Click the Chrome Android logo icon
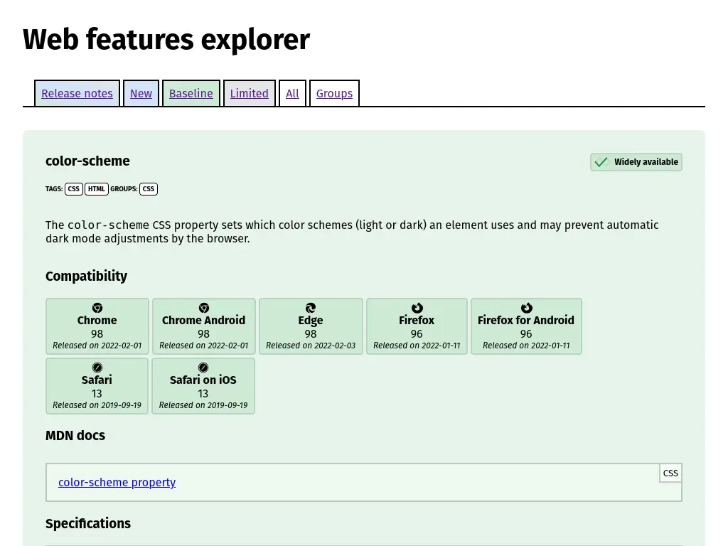Viewport: 728px width, 546px height. pos(203,308)
